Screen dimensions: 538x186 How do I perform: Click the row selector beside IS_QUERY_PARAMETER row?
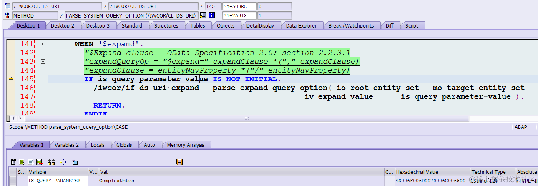click(13, 181)
